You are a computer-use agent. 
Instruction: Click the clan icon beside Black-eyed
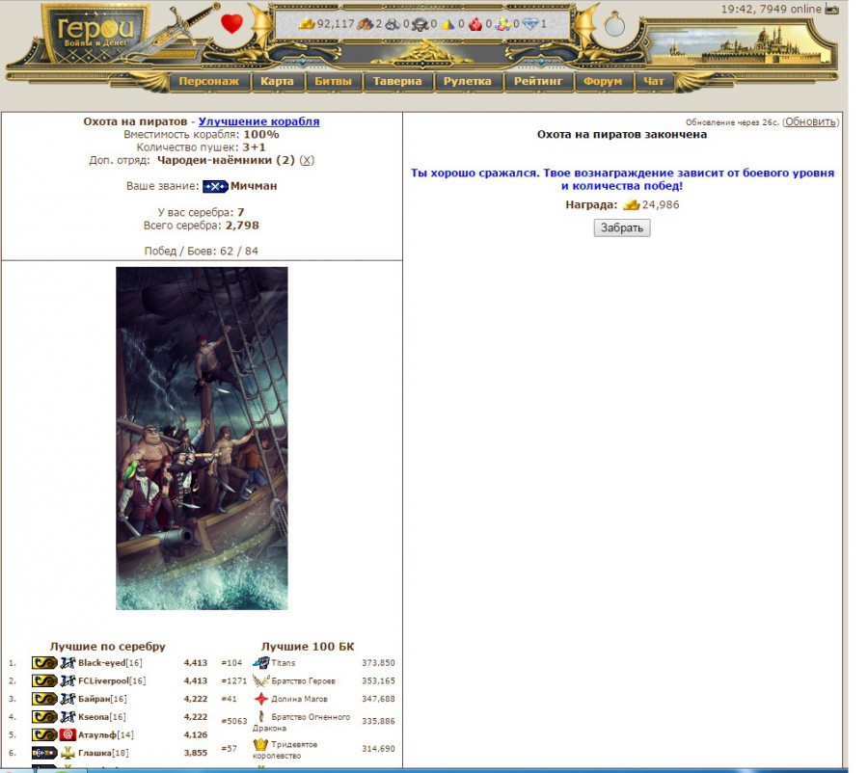pyautogui.click(x=68, y=662)
